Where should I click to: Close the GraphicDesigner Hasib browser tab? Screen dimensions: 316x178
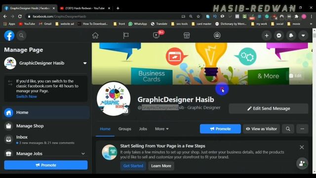pyautogui.click(x=54, y=8)
